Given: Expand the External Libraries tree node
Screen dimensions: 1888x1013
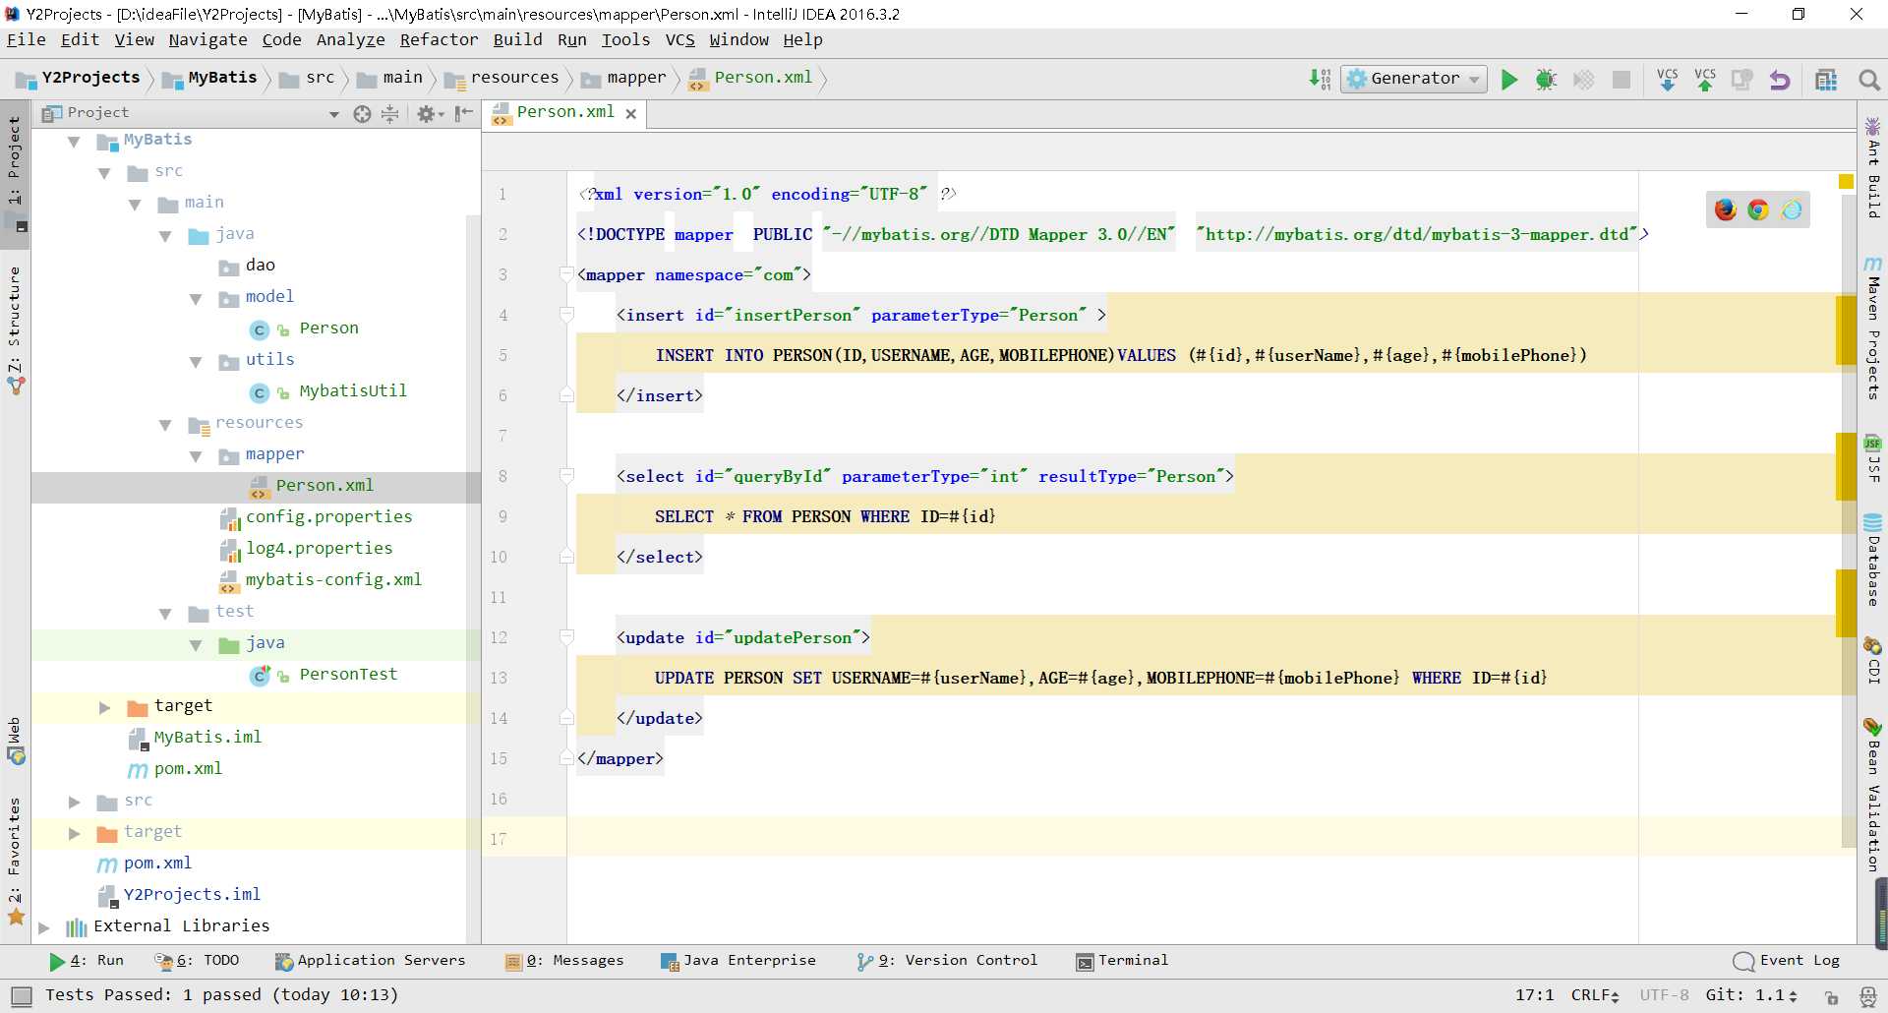Looking at the screenshot, I should coord(43,926).
